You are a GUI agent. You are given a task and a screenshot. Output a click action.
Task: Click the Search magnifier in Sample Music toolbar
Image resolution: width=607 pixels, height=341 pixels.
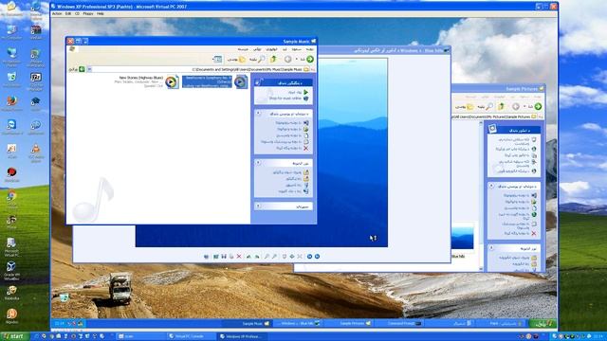[257, 59]
